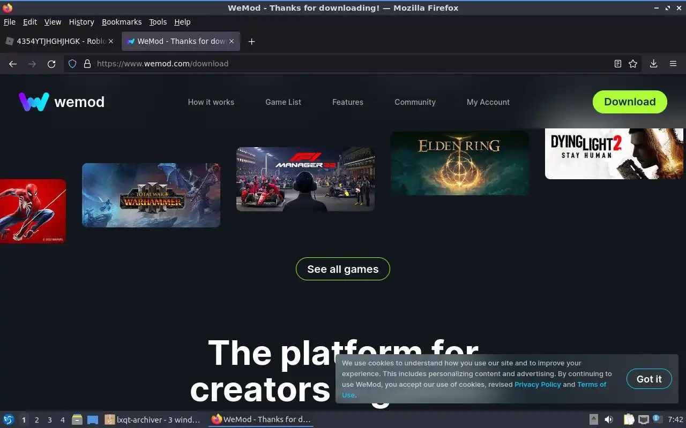Open the View menu
Image resolution: width=686 pixels, height=428 pixels.
point(53,22)
